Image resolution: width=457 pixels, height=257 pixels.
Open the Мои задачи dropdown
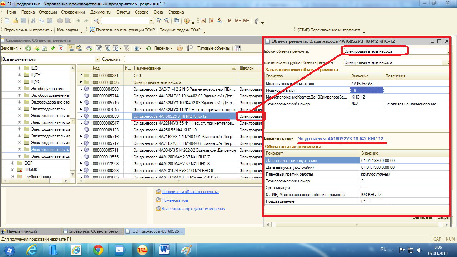70,30
